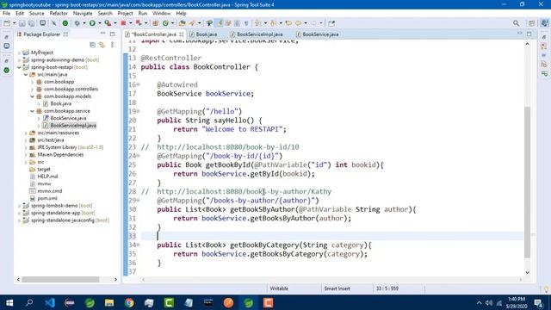Open Package Explorer view menu (three dots)
551x310 pixels.
(x=112, y=45)
